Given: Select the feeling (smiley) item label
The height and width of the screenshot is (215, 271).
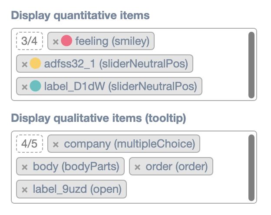Looking at the screenshot, I should point(112,41).
